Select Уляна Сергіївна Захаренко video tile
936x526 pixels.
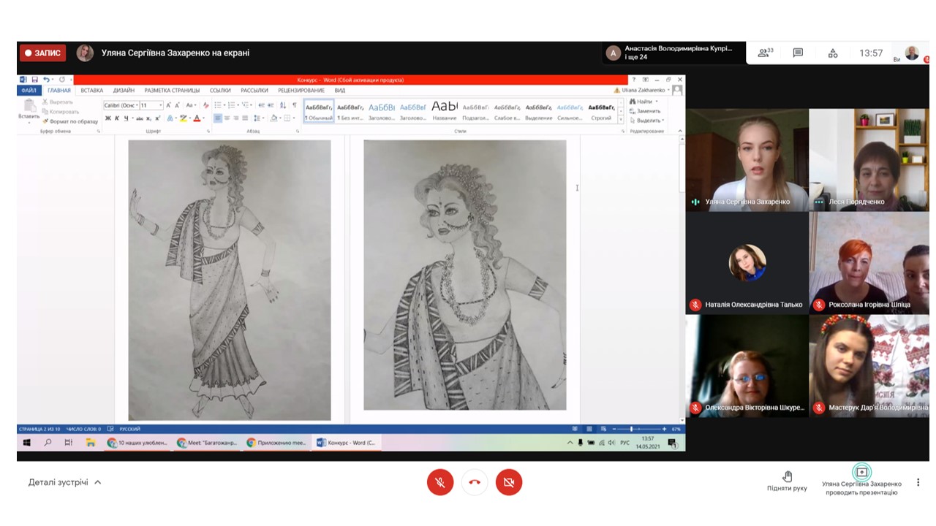(x=747, y=160)
